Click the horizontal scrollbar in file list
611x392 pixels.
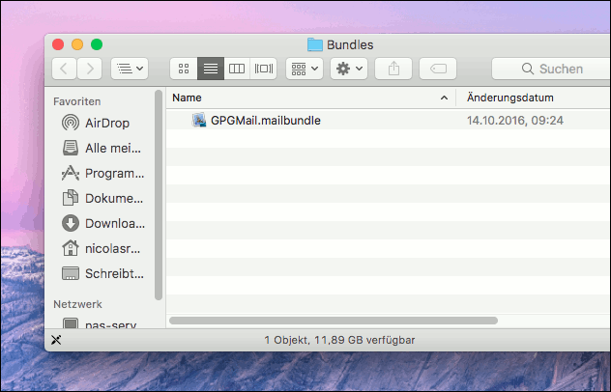click(333, 320)
